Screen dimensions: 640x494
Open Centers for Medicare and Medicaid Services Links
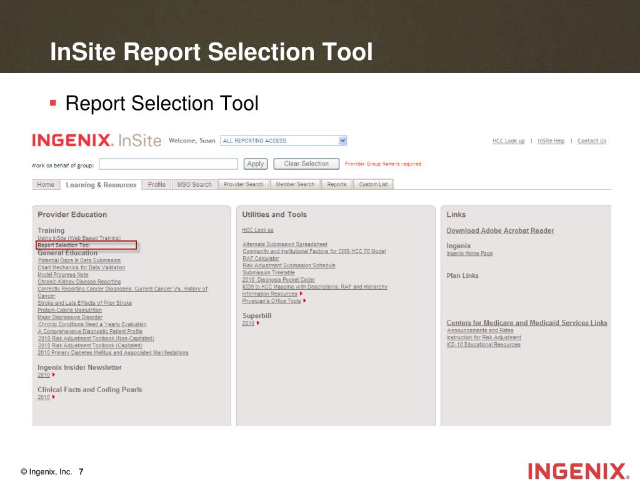527,323
